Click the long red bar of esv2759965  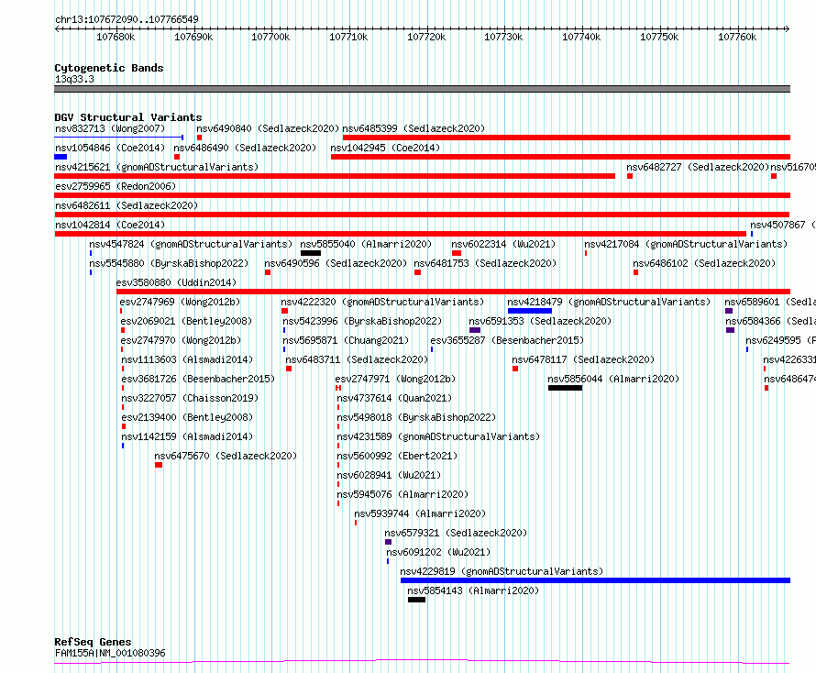pyautogui.click(x=422, y=195)
